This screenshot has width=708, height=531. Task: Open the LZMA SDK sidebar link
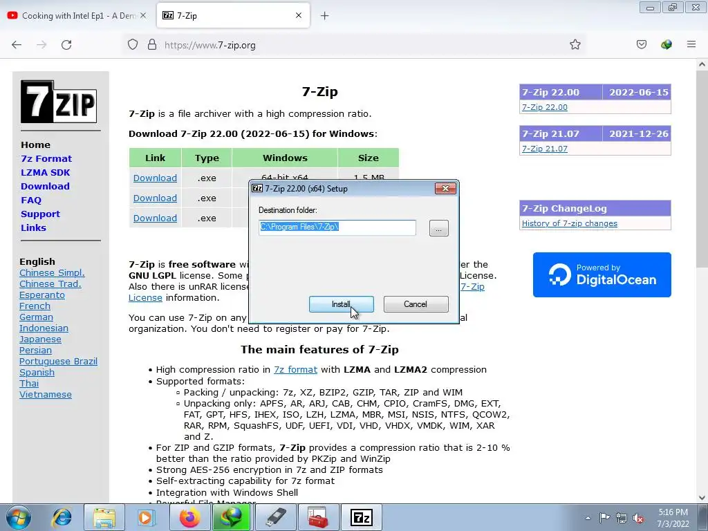click(46, 172)
